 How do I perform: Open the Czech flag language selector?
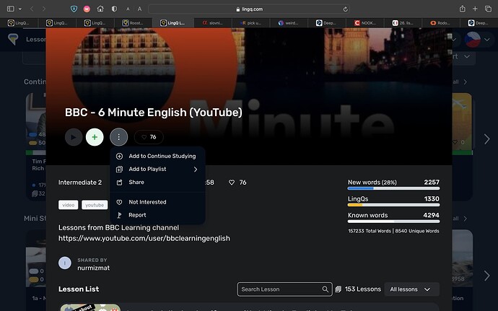(x=472, y=40)
